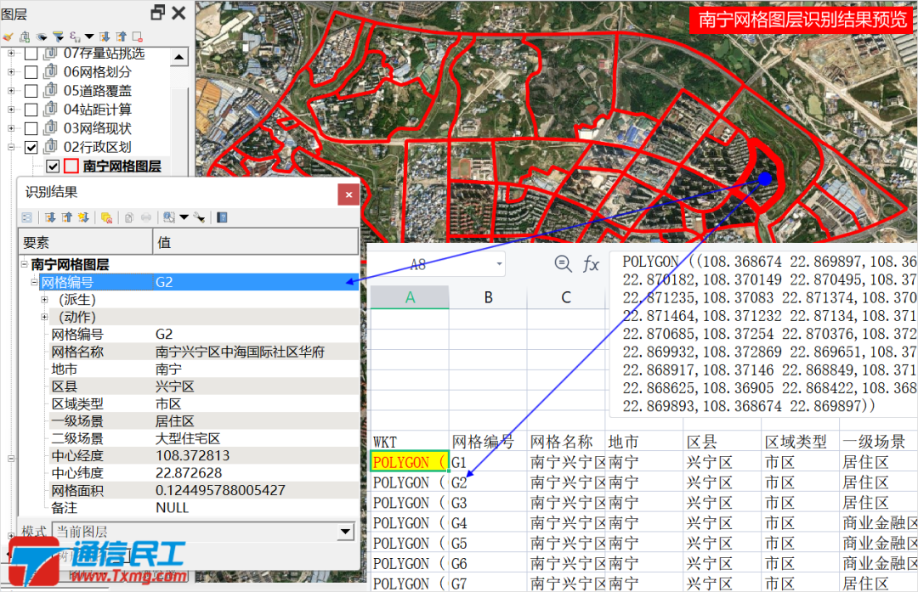
Task: Uncheck the 02行政区划 layer checkbox
Action: coord(31,145)
